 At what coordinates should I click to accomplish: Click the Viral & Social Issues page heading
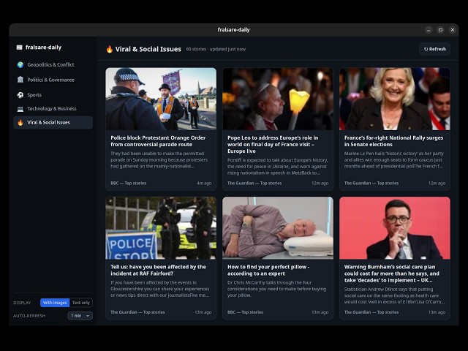148,49
